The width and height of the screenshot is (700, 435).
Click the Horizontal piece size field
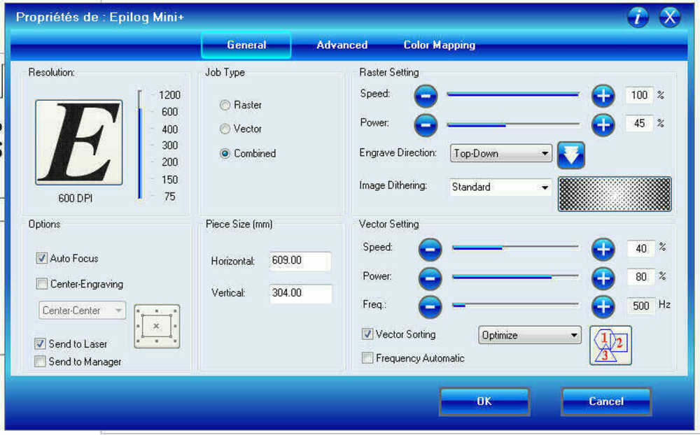(300, 261)
